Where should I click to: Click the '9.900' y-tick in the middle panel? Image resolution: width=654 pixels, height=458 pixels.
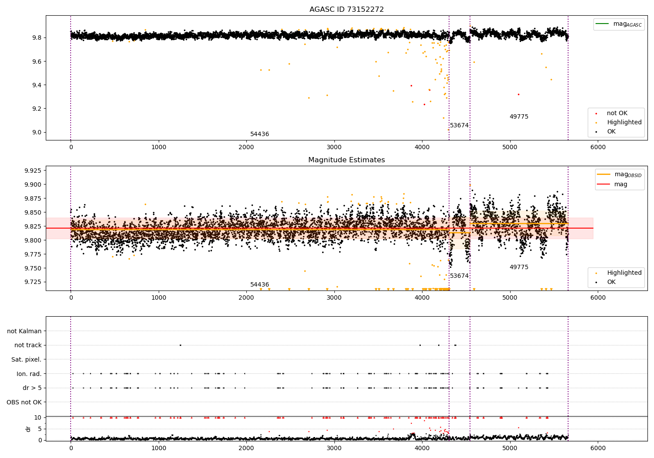33,185
